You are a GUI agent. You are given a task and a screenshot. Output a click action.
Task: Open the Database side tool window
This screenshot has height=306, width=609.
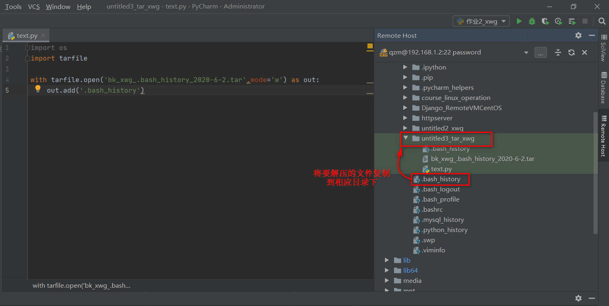click(x=603, y=87)
